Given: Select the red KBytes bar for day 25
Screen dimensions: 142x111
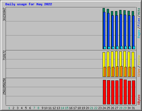Looking at the screenshot, I should 108,92.
